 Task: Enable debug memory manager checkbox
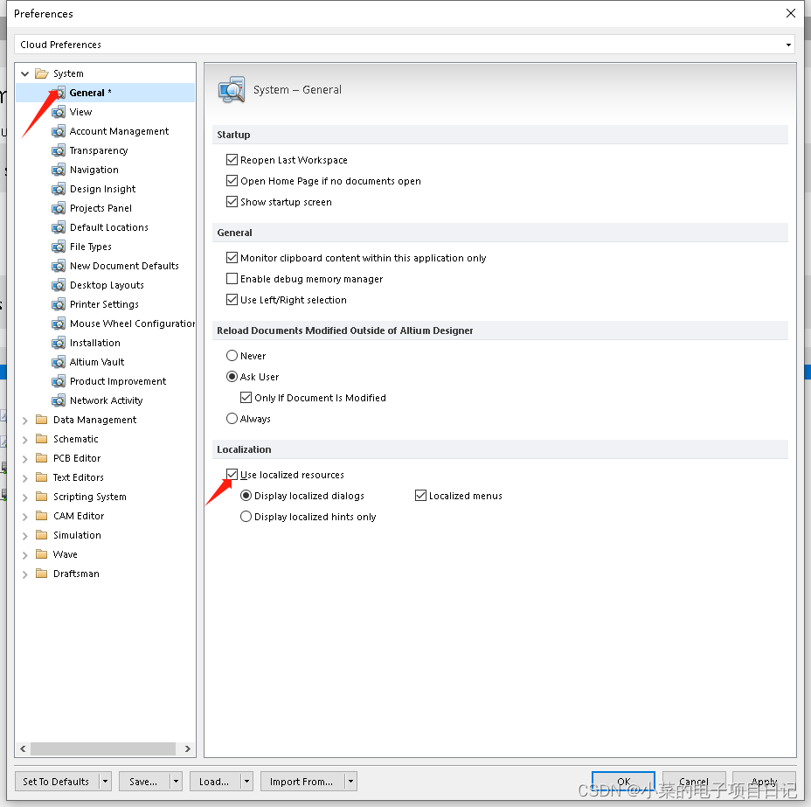(232, 279)
